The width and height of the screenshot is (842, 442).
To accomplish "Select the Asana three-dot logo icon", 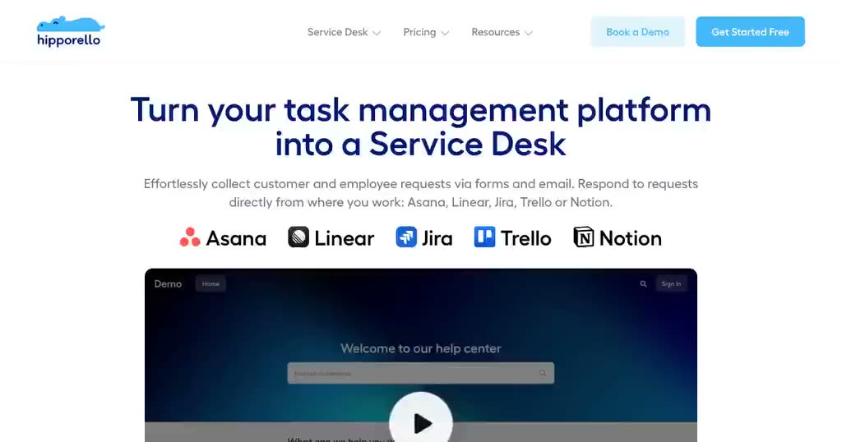I will [190, 237].
